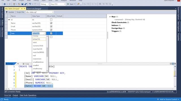181x101 pixels.
Task: Click the Update arrow icon
Action: tap(7, 12)
